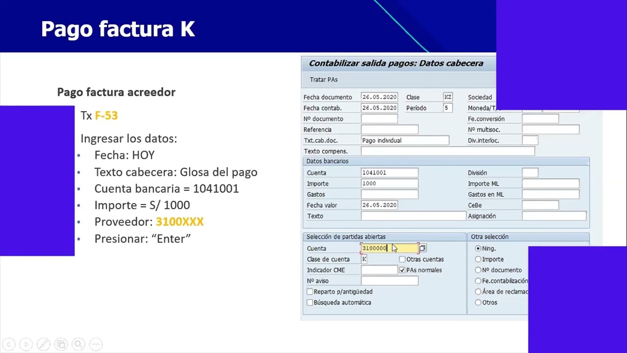Open more slideshow options icon
This screenshot has width=627, height=353.
coord(96,344)
